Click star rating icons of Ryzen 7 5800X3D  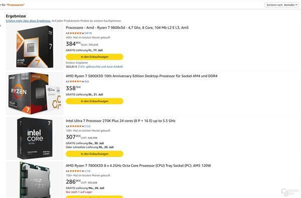coord(76,82)
